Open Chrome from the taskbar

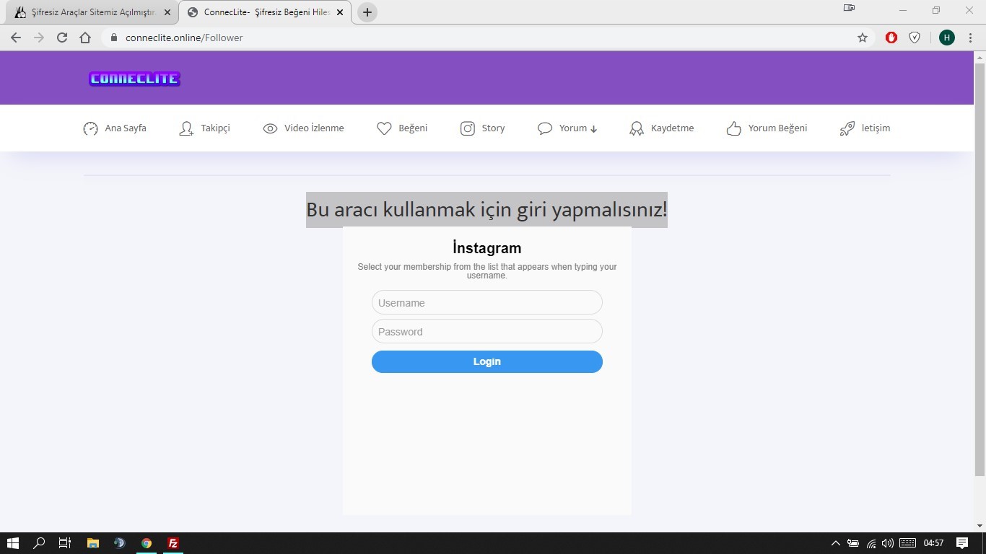[x=147, y=543]
